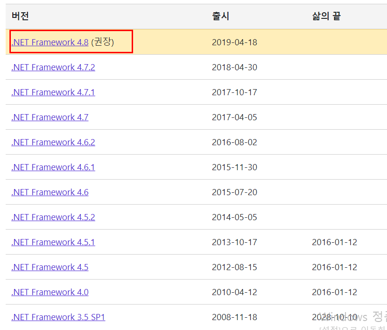The image size is (387, 330).
Task: Select end-of-life date in 4.5 row
Action: point(335,267)
